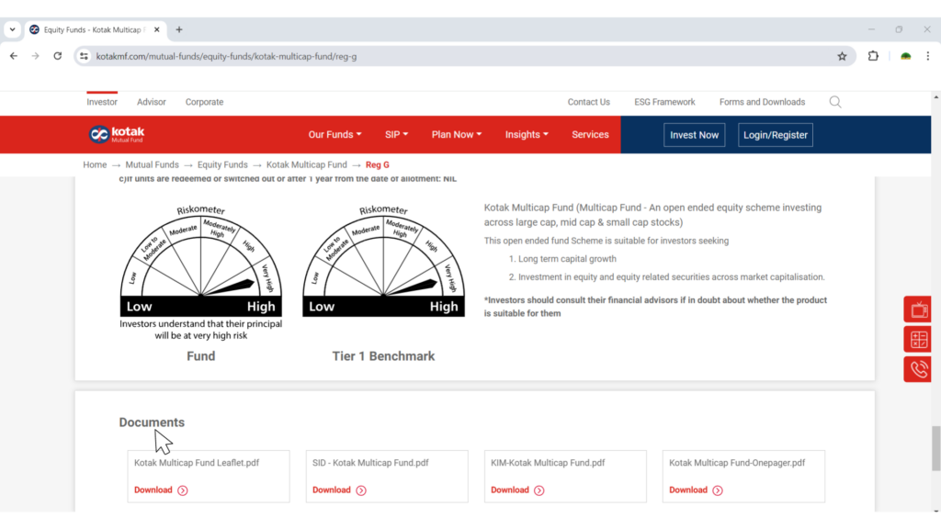Viewport: 941px width, 529px height.
Task: Click download arrow icon for KIM-Kotak Multicap
Action: coord(539,490)
